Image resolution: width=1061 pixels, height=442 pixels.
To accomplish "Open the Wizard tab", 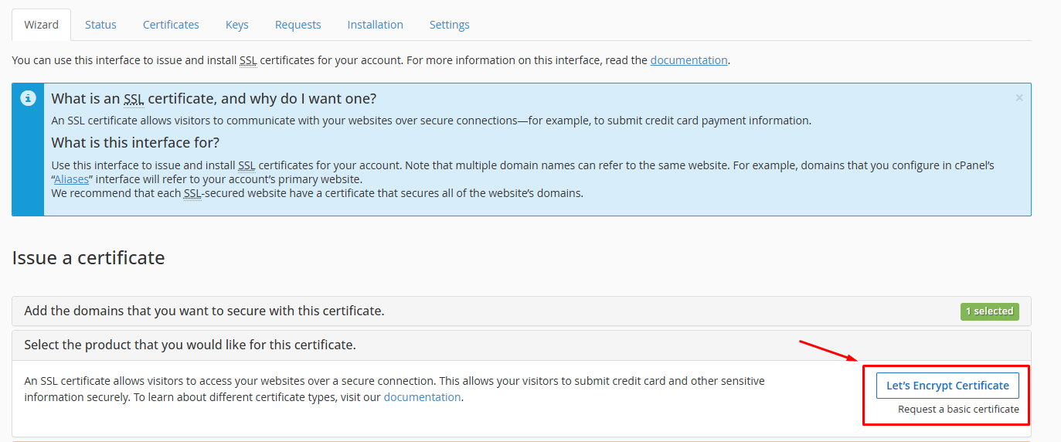I will point(41,25).
